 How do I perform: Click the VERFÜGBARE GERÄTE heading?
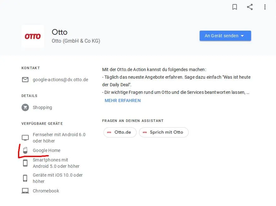(42, 124)
